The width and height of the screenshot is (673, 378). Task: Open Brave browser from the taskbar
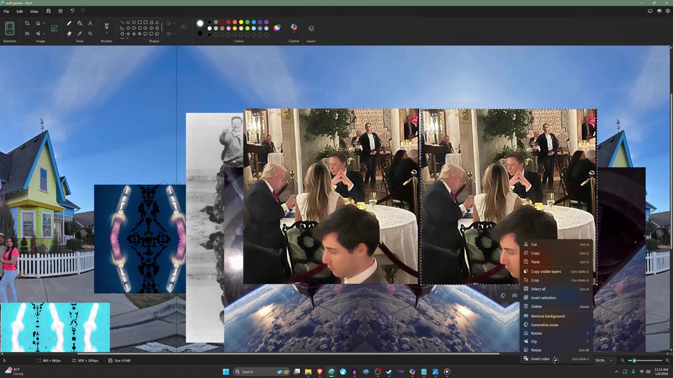point(320,372)
